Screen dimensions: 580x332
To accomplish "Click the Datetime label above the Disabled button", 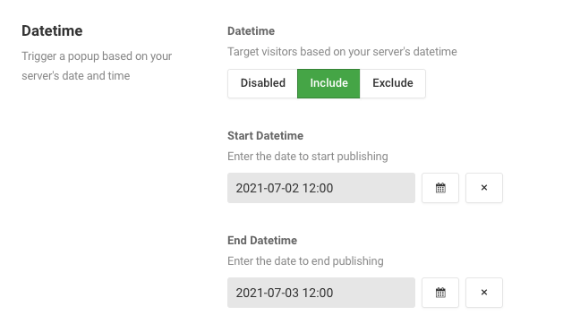I will (252, 31).
